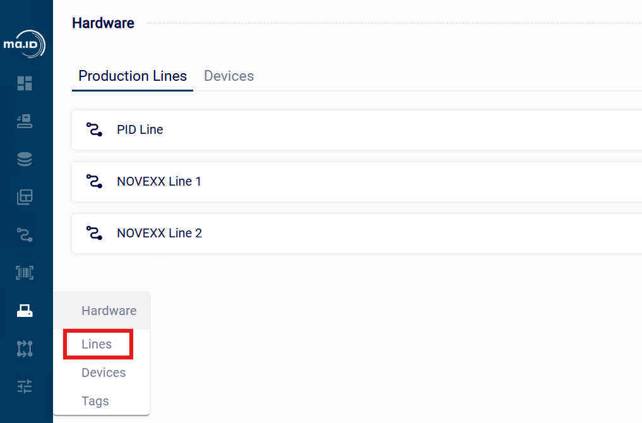Open the dashboard icon in sidebar
The width and height of the screenshot is (642, 423).
coord(25,83)
